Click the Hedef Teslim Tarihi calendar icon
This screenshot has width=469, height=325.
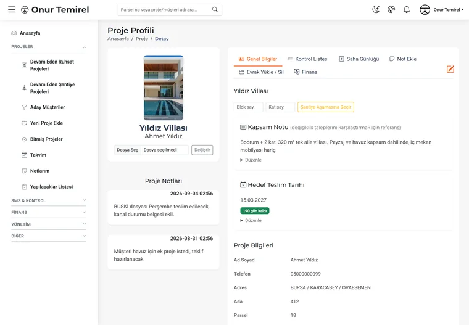[243, 185]
